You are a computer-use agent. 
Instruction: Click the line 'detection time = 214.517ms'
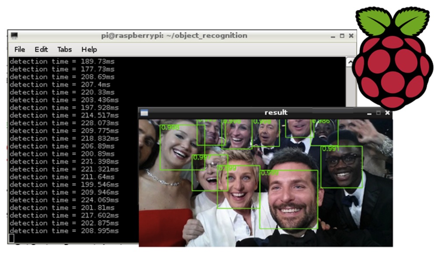(x=64, y=115)
